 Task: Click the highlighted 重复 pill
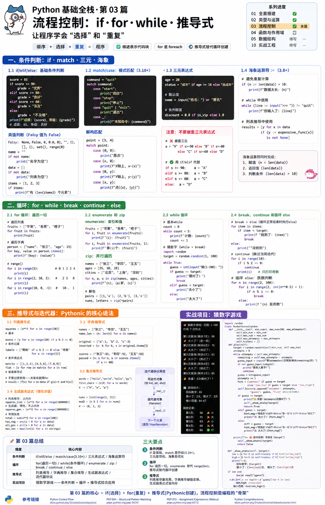point(79,47)
